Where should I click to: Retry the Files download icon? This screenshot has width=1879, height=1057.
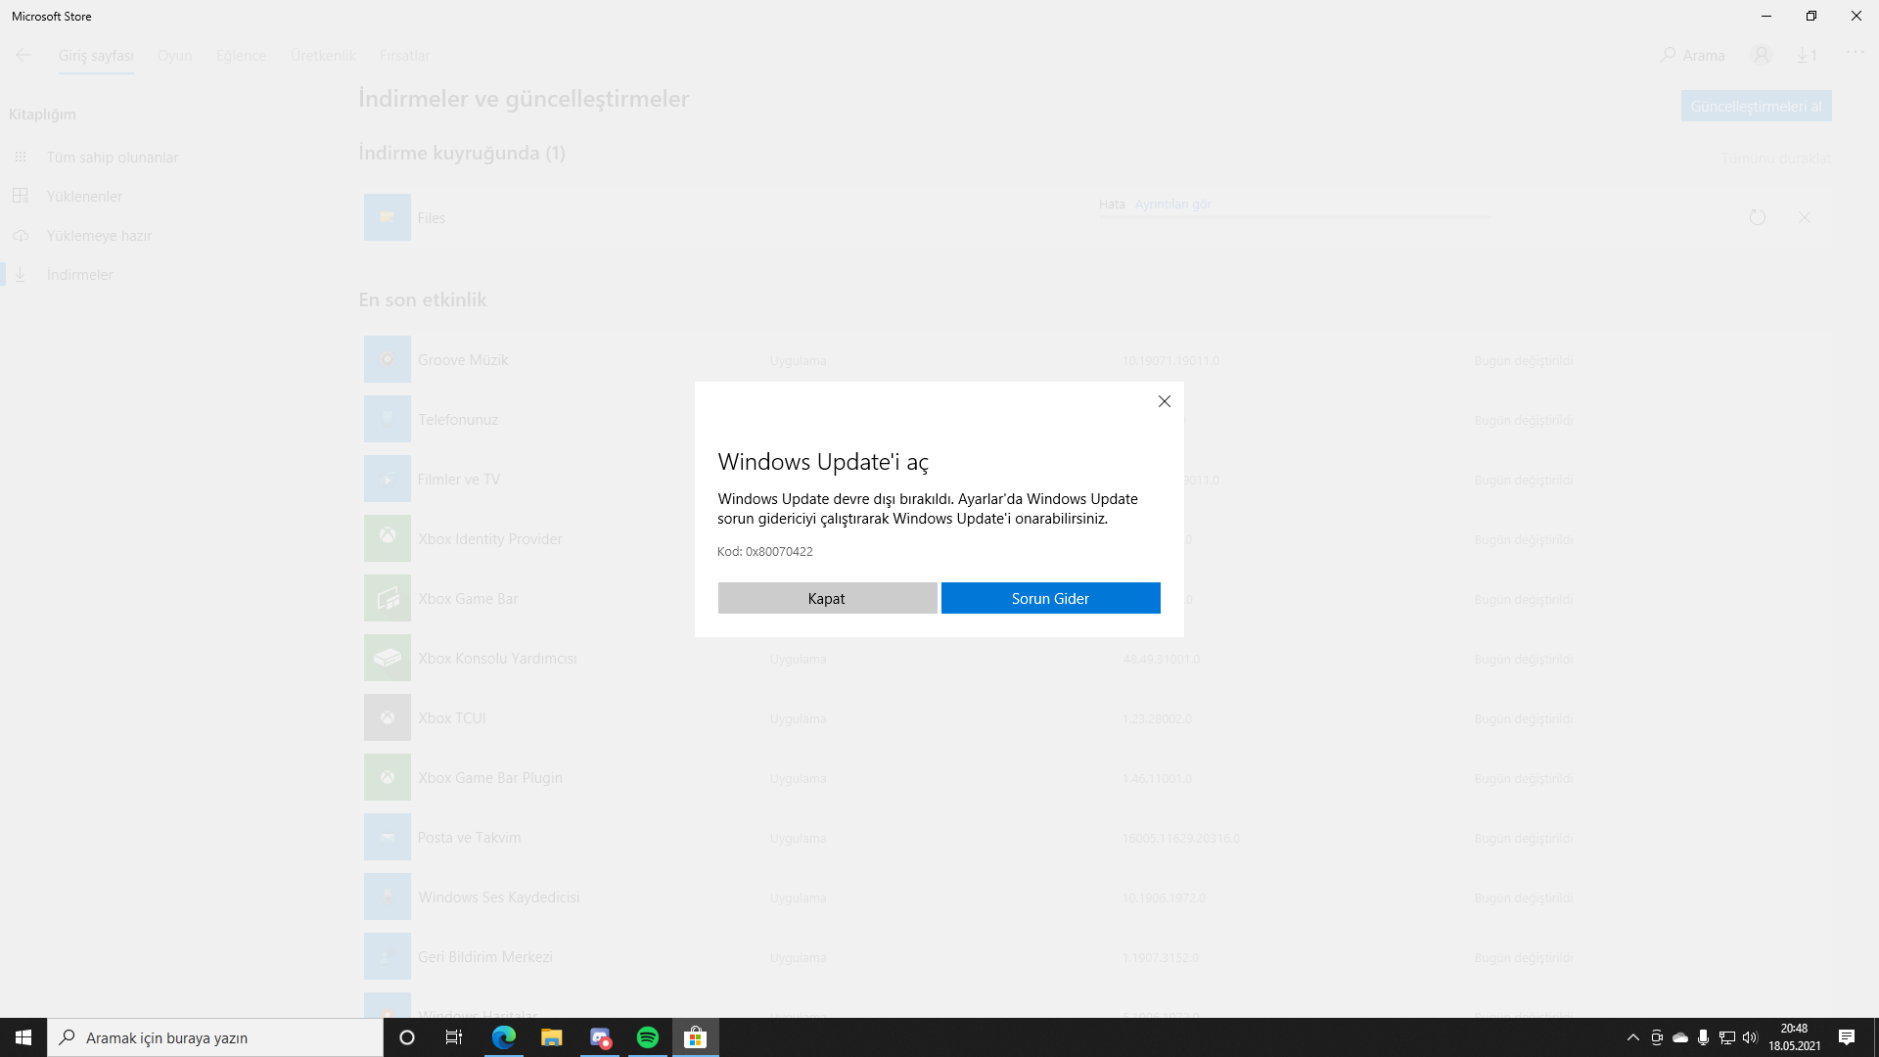1757,217
